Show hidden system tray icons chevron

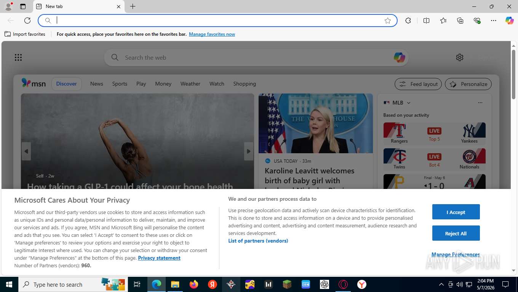[x=441, y=284]
